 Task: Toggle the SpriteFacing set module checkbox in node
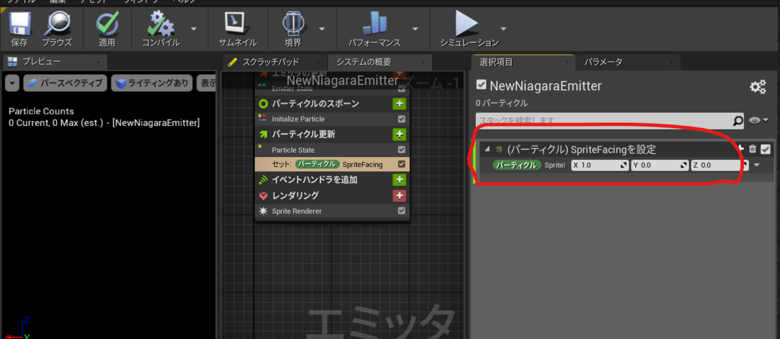click(402, 164)
